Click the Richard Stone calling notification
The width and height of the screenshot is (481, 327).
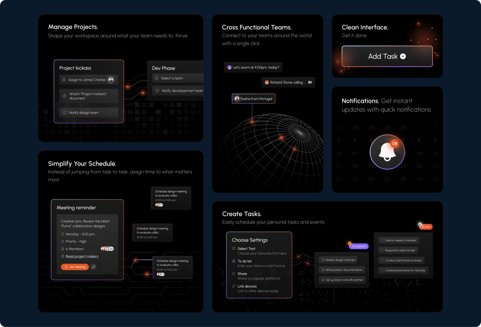288,82
